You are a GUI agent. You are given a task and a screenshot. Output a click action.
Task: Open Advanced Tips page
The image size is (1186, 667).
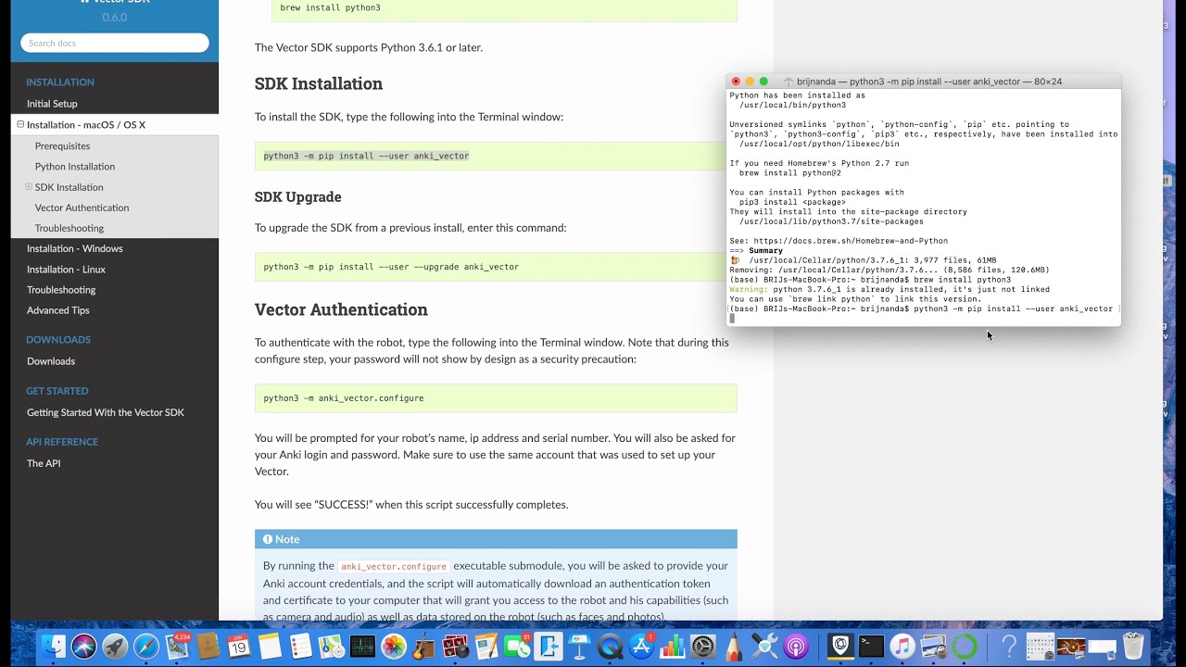click(x=58, y=310)
